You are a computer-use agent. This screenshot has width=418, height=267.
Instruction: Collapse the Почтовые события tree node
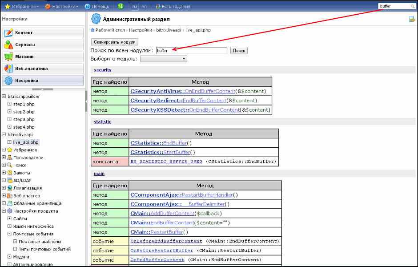point(9,234)
